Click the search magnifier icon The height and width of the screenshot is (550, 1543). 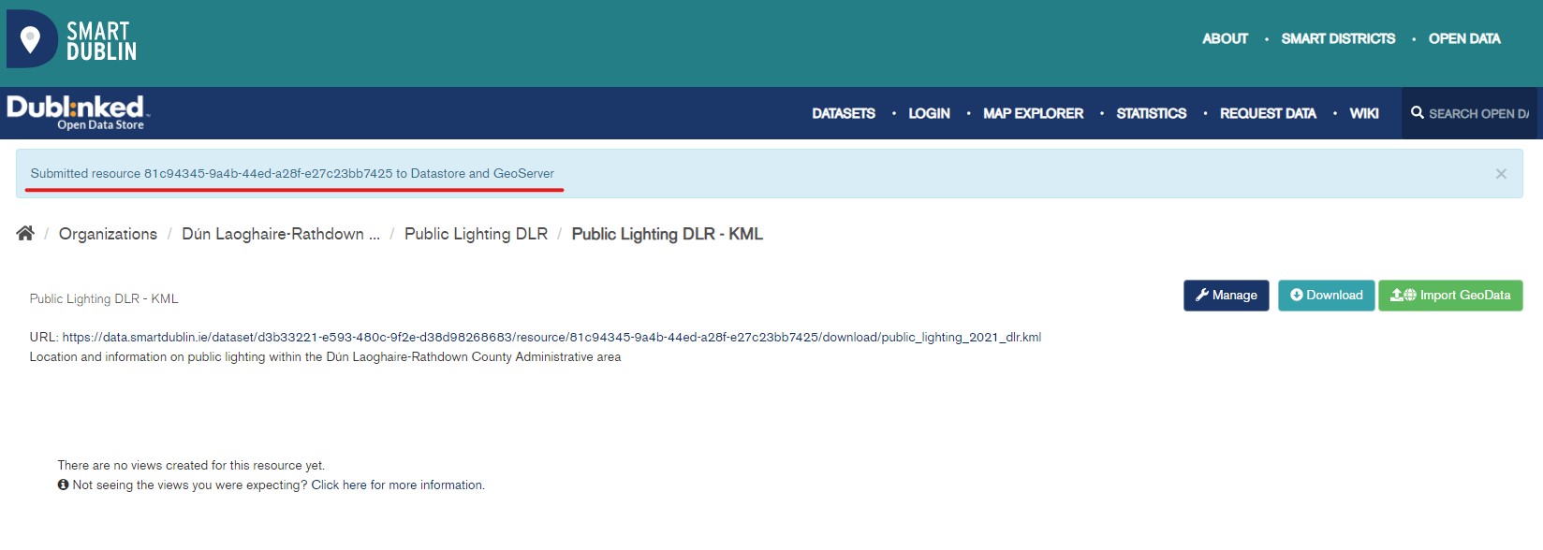pos(1417,113)
